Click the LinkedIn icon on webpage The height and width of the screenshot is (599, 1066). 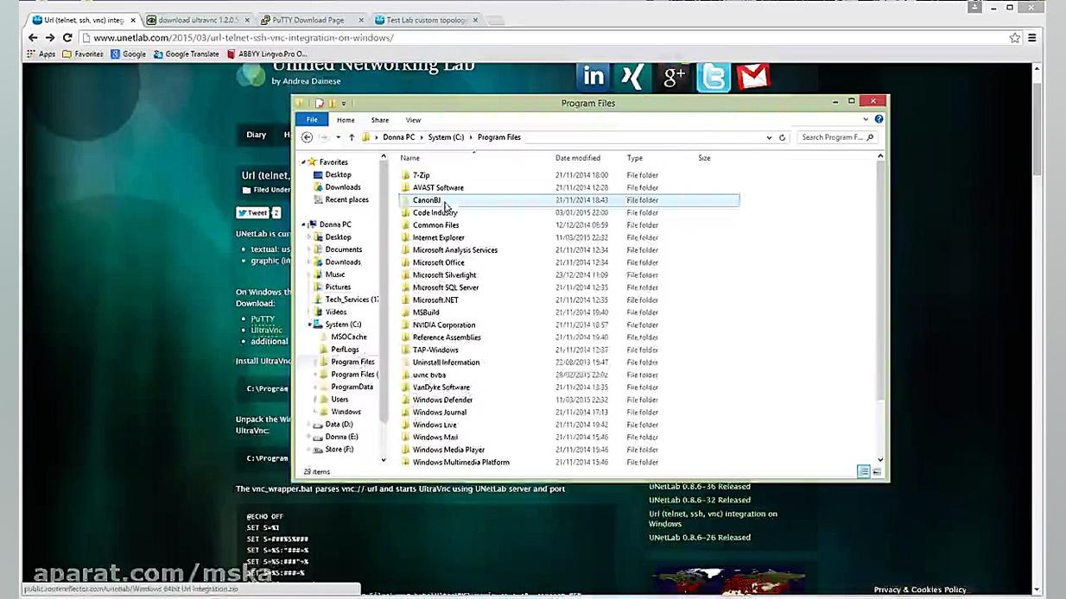coord(593,77)
